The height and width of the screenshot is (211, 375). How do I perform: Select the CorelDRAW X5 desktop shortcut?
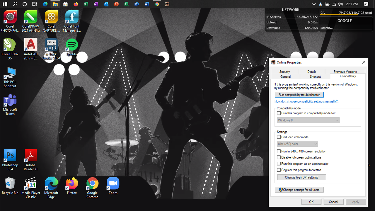(10, 49)
